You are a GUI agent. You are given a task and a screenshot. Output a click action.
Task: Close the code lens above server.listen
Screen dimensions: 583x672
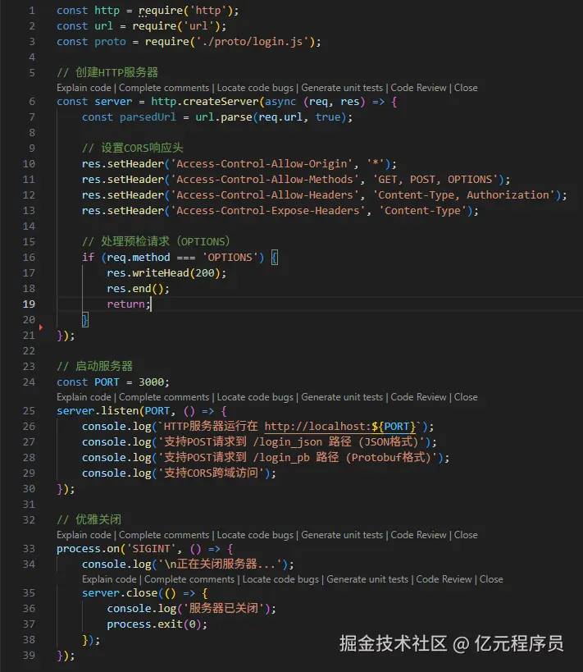coord(466,397)
